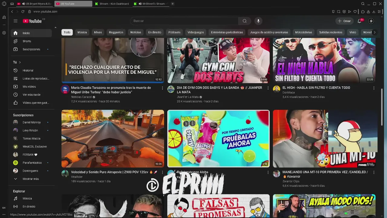The width and height of the screenshot is (387, 218).
Task: Select the Música filter chip
Action: (x=82, y=32)
